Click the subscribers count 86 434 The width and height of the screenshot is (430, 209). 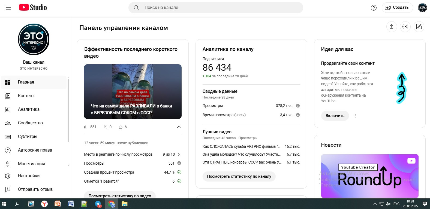pyautogui.click(x=217, y=67)
